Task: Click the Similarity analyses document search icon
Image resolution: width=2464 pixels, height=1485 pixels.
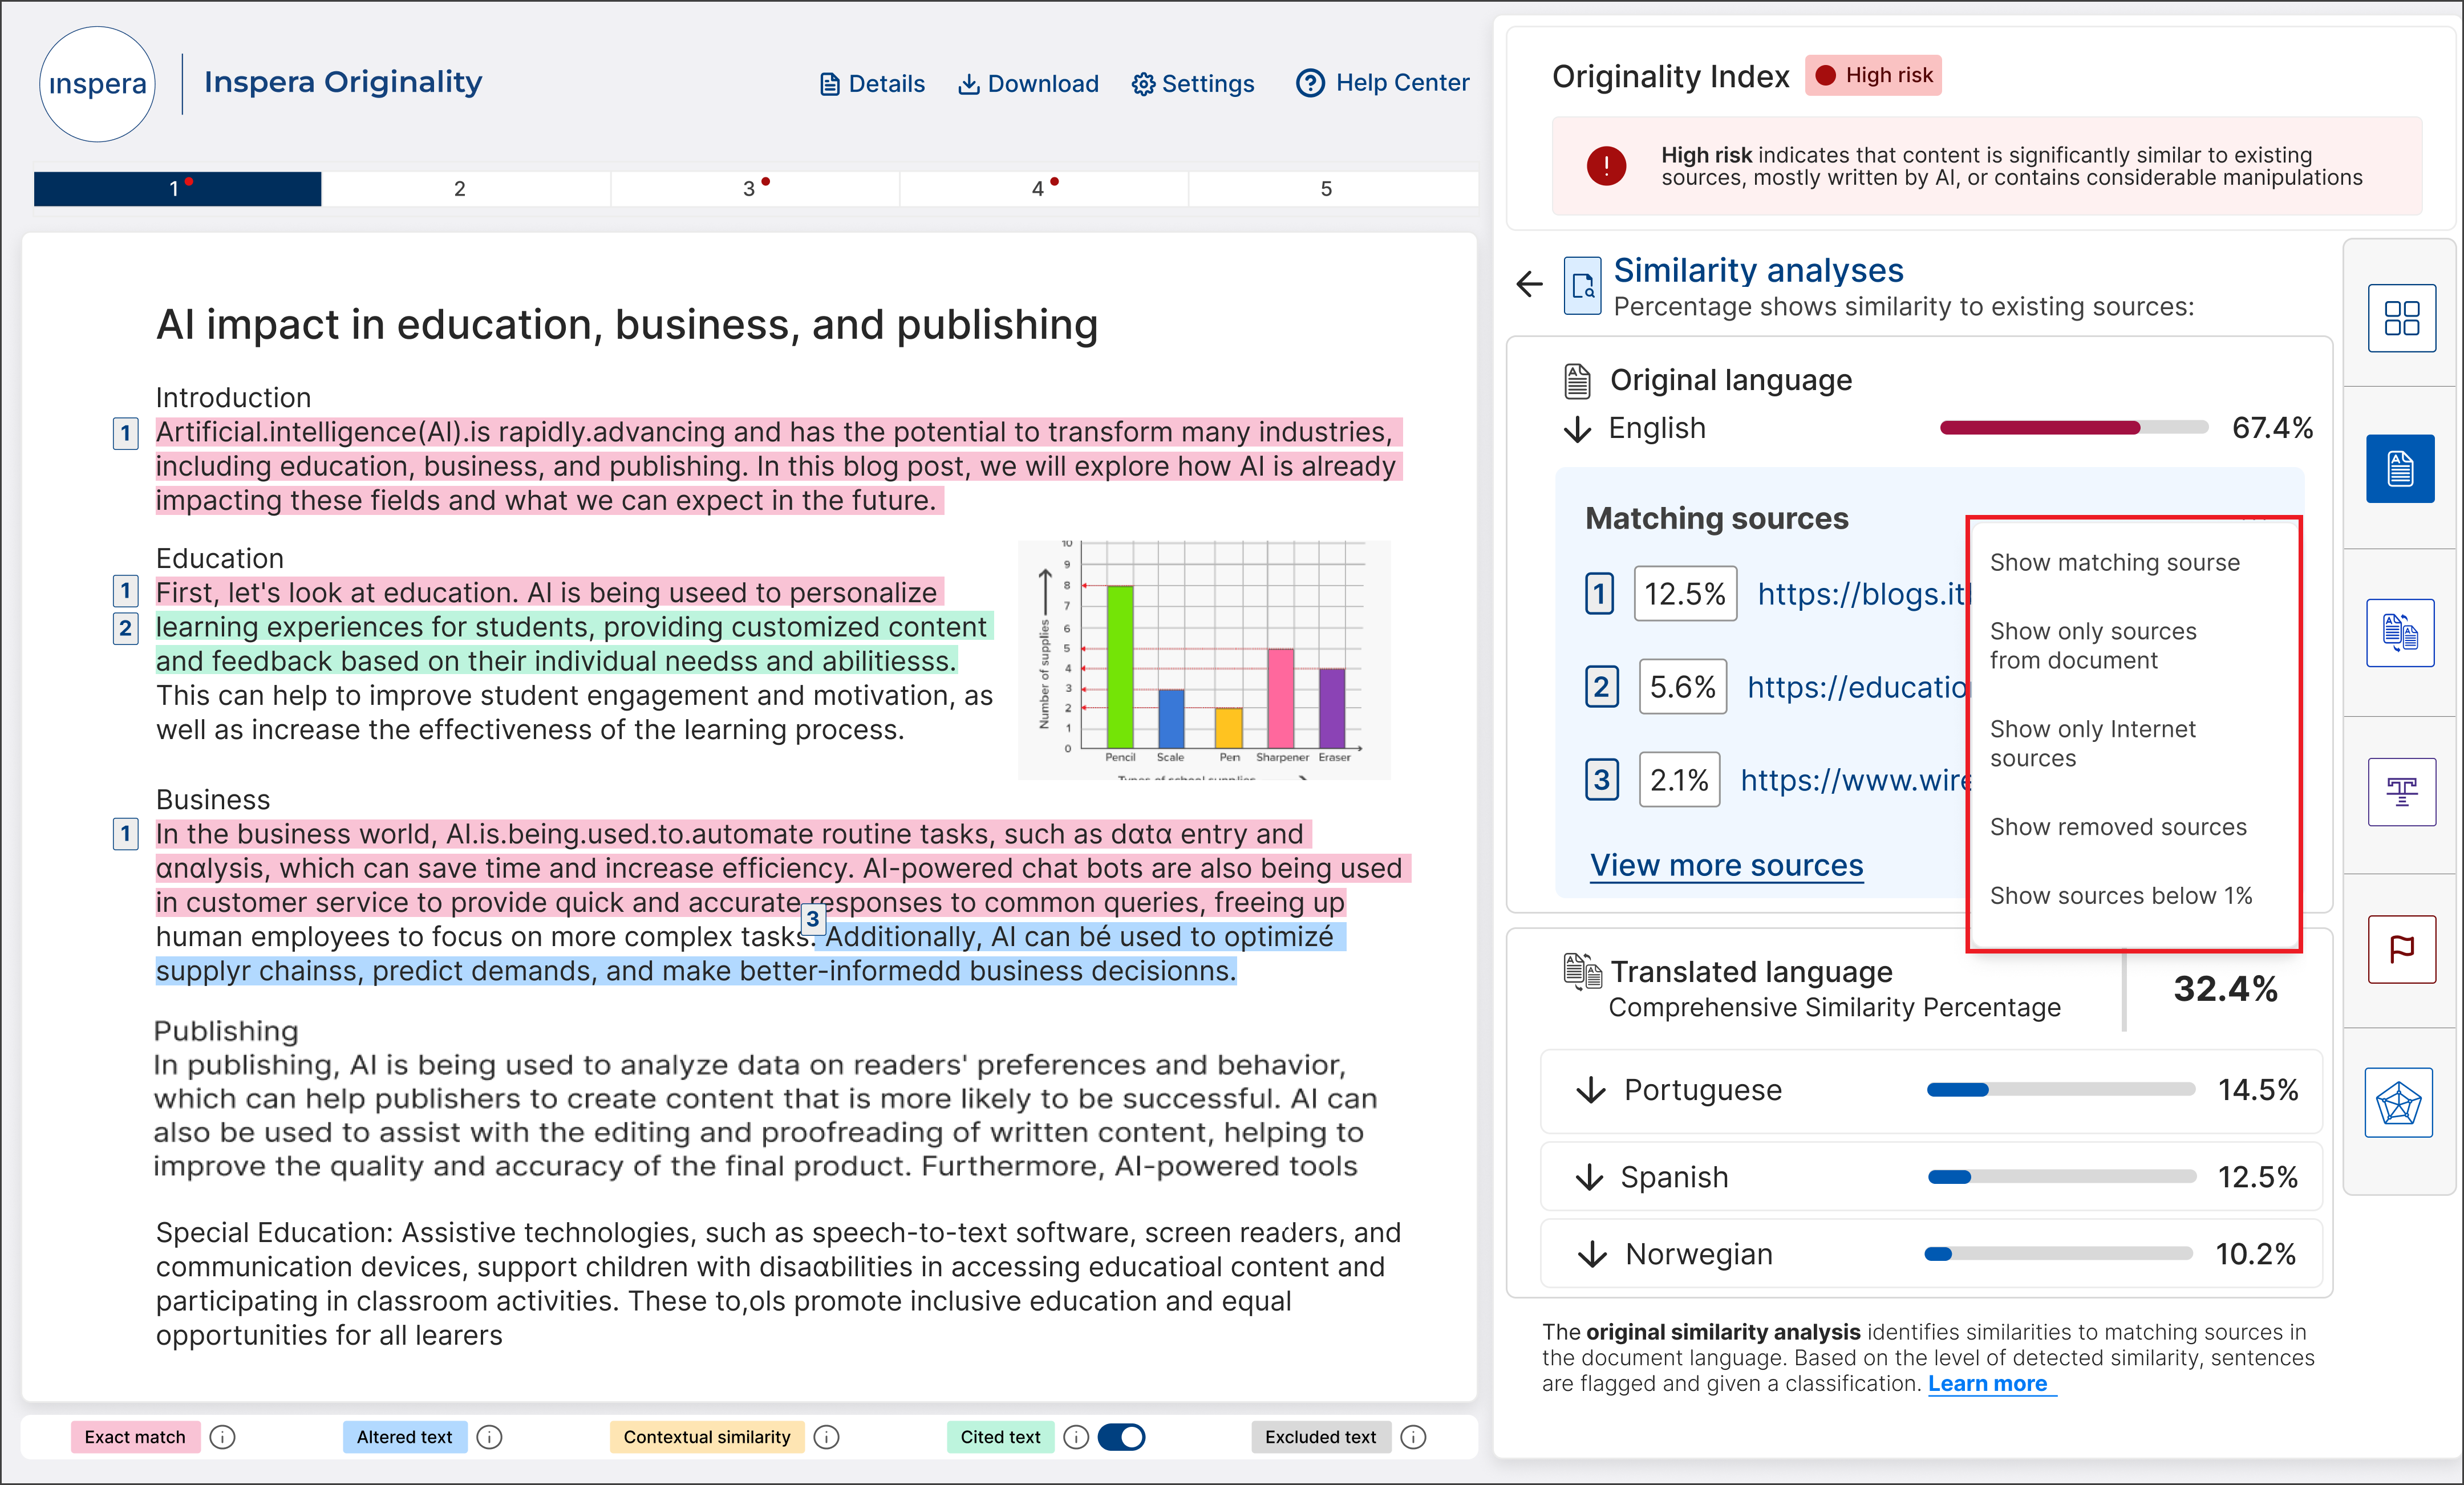Action: click(x=1583, y=286)
